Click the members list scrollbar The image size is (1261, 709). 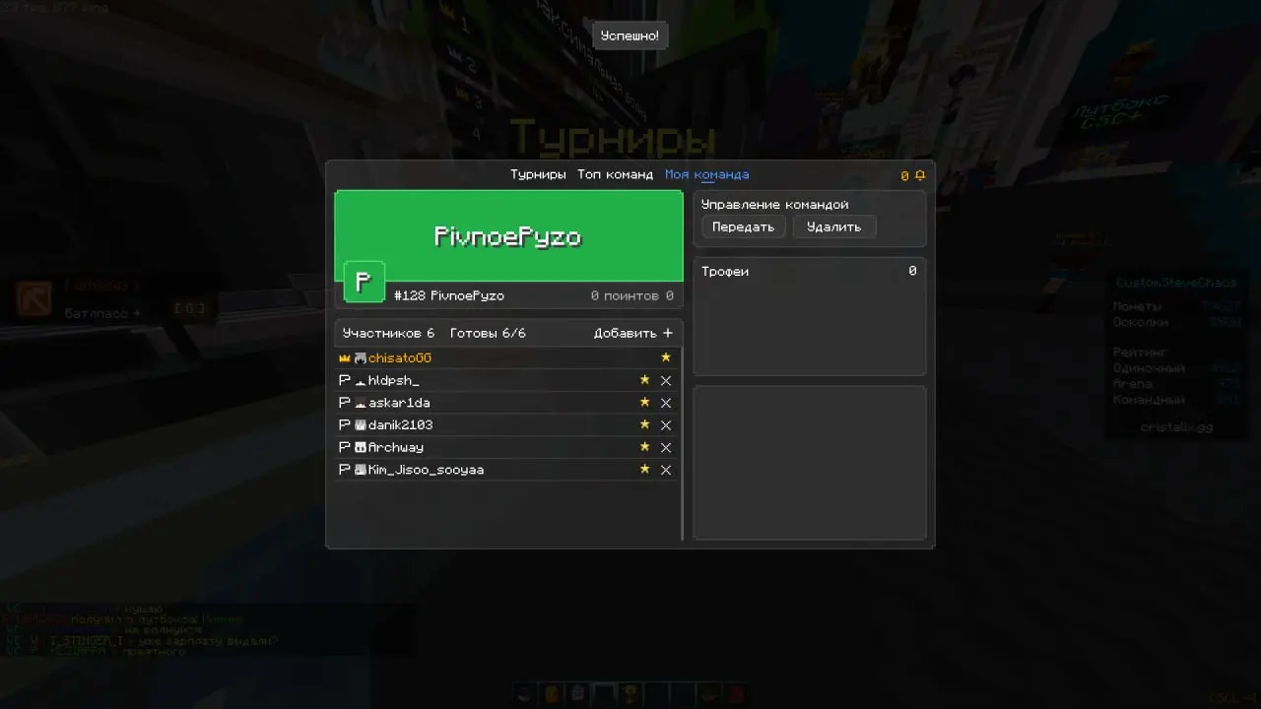[682, 443]
